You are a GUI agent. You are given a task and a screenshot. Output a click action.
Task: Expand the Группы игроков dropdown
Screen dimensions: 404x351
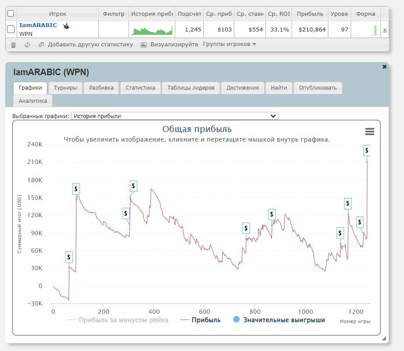230,44
